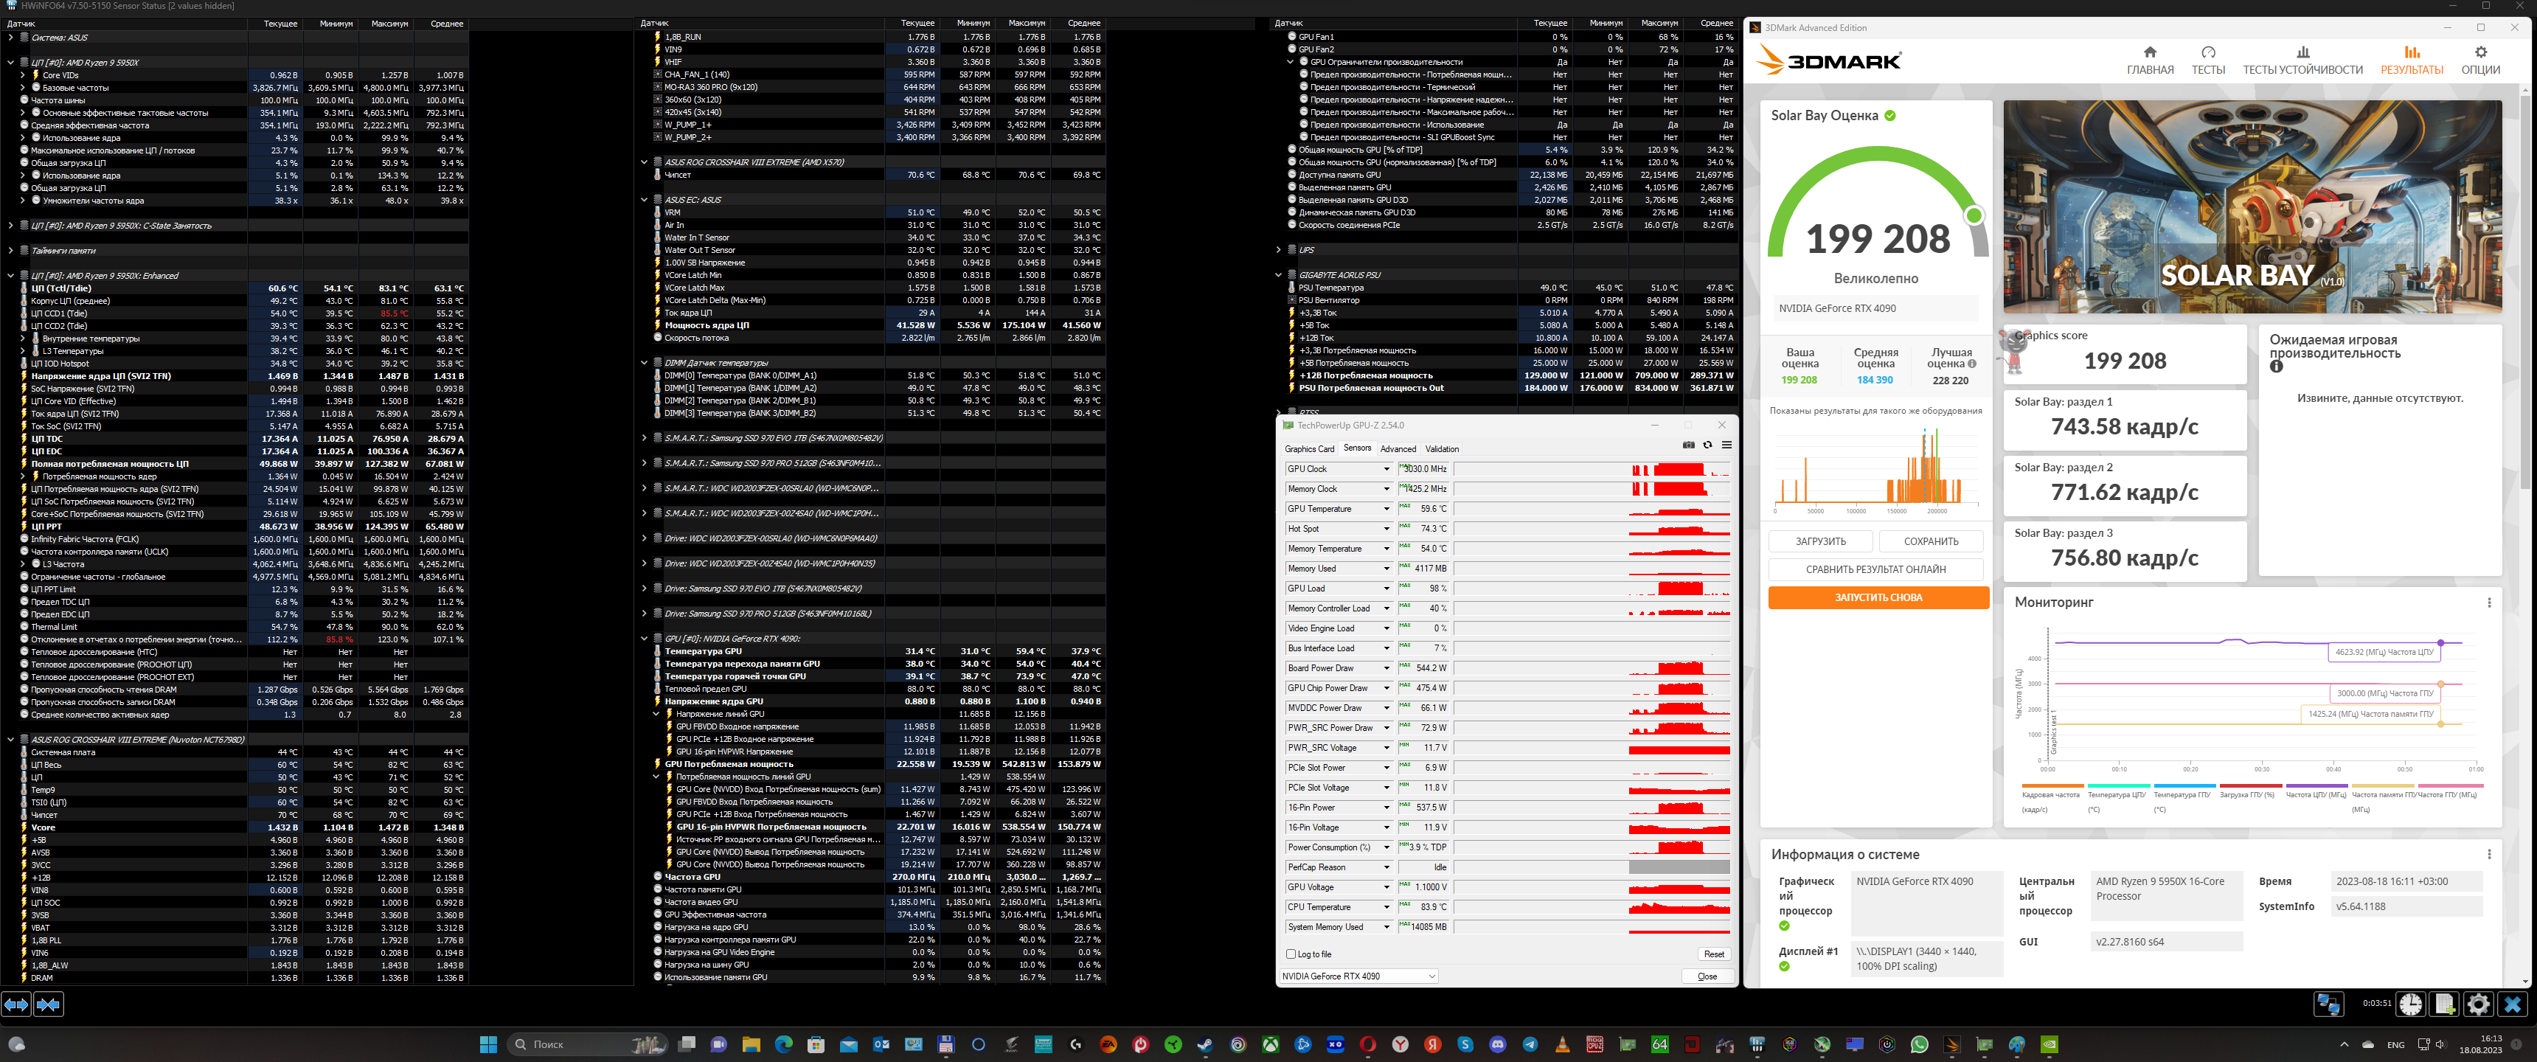2537x1062 pixels.
Task: Expand Core VIDs tree node
Action: (x=23, y=75)
